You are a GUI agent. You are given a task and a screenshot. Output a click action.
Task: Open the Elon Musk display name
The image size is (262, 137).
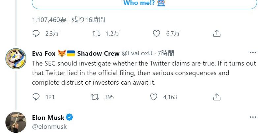pos(49,117)
